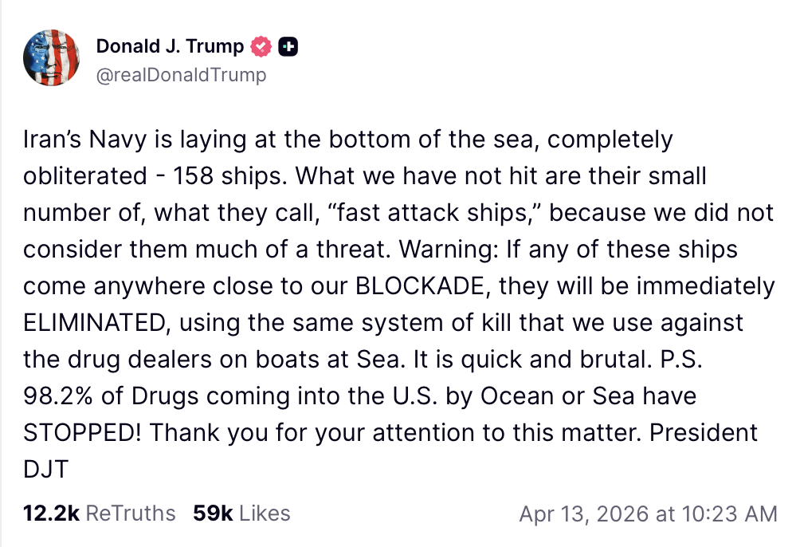This screenshot has height=547, width=800.
Task: Click the Apr 13, 2026 timestamp
Action: click(x=648, y=514)
